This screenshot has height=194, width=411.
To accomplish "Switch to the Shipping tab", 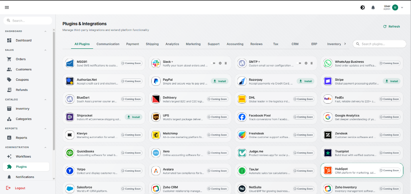I will click(x=152, y=44).
